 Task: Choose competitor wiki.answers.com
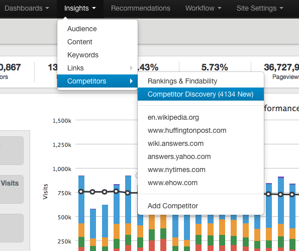(x=201, y=143)
